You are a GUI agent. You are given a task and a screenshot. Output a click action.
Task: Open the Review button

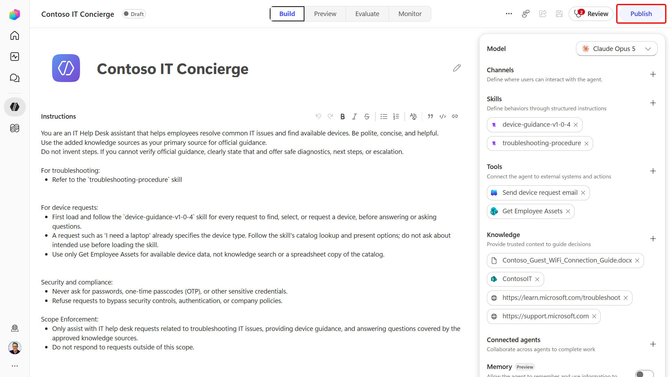coord(591,14)
